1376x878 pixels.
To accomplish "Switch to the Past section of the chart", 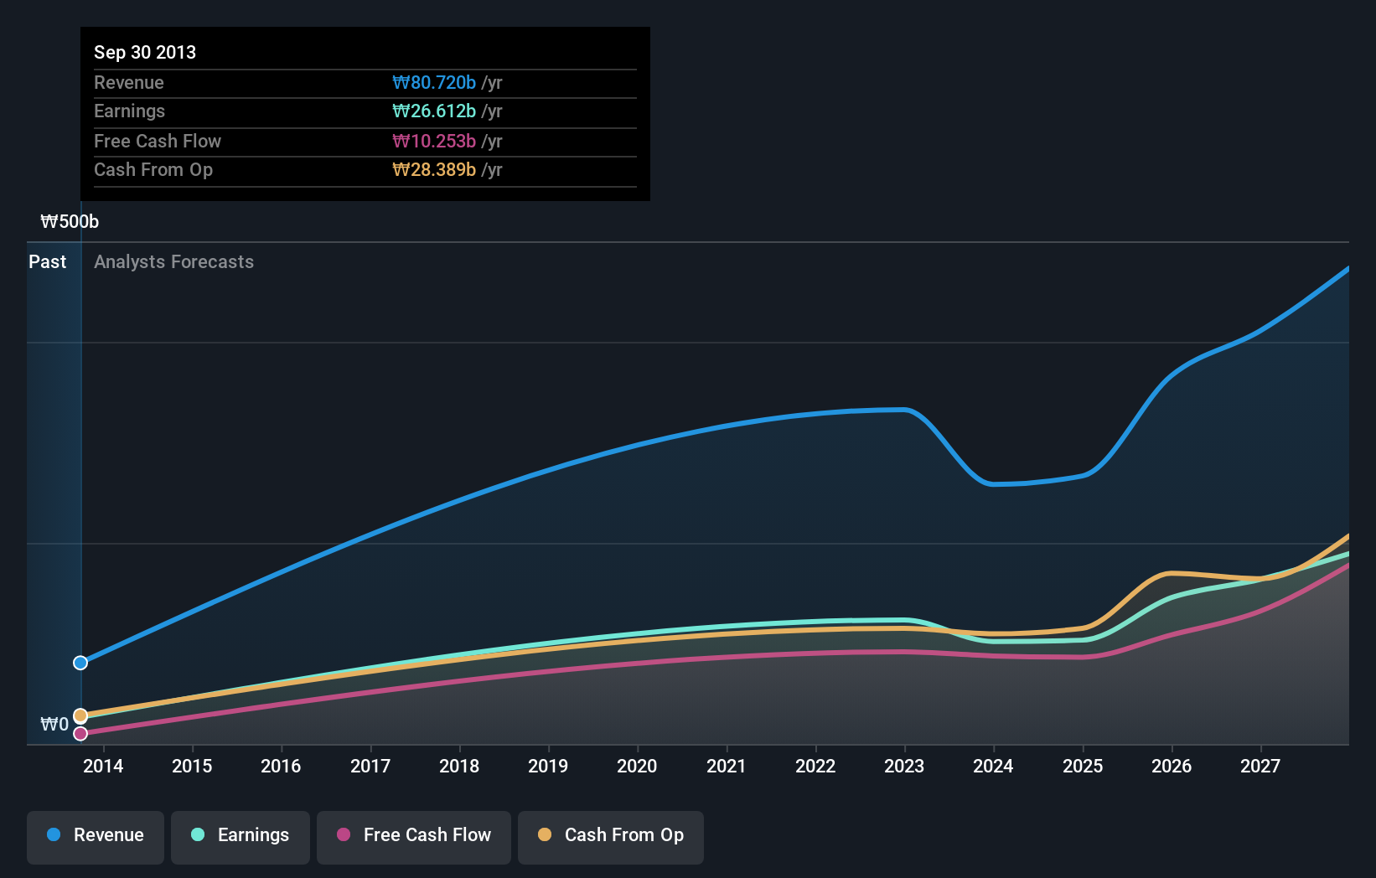I will tap(48, 261).
